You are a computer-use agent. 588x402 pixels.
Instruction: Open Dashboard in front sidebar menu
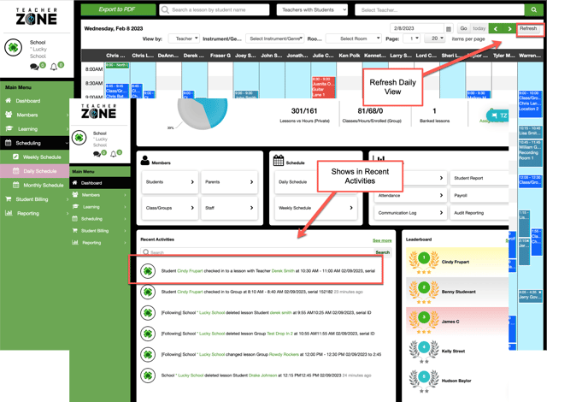[x=100, y=183]
